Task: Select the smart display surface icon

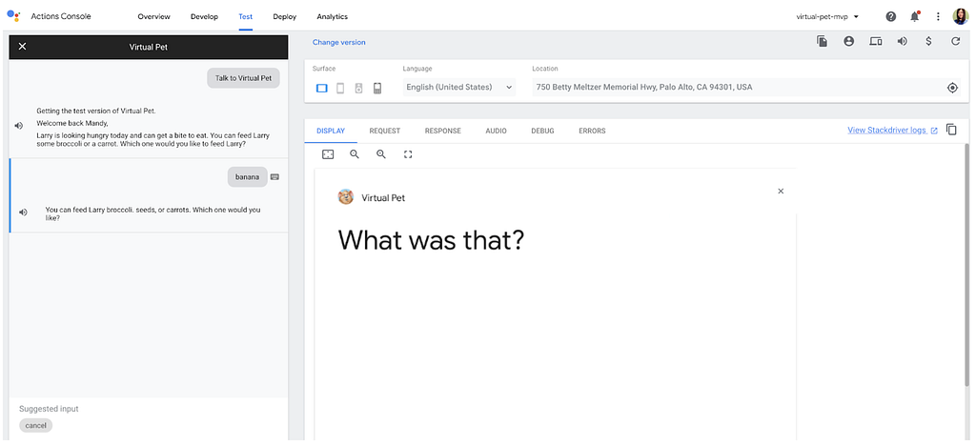Action: point(322,89)
